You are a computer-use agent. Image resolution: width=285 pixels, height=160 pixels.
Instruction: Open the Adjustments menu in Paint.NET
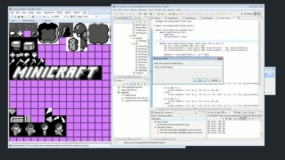49,13
